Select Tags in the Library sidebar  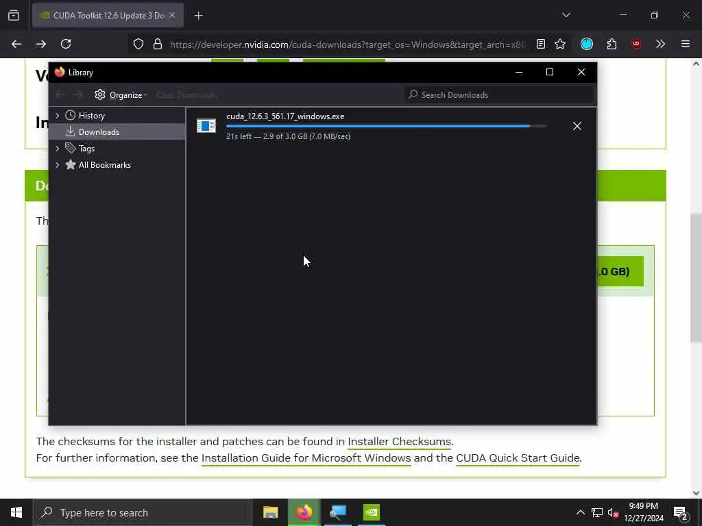tap(86, 149)
